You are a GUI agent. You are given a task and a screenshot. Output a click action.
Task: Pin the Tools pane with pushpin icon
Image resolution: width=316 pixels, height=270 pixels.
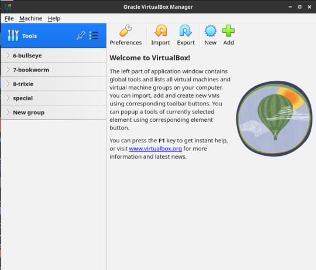[x=81, y=36]
